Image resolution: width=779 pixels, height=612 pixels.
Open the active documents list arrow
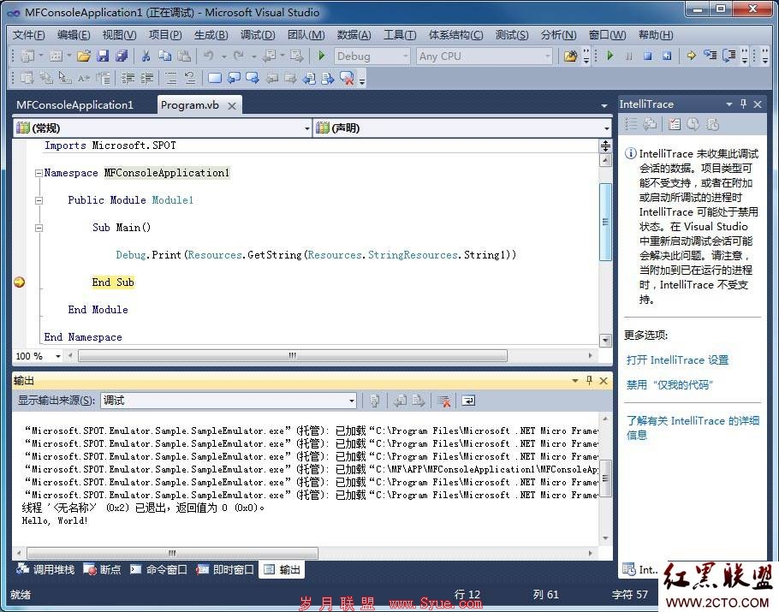(x=604, y=105)
